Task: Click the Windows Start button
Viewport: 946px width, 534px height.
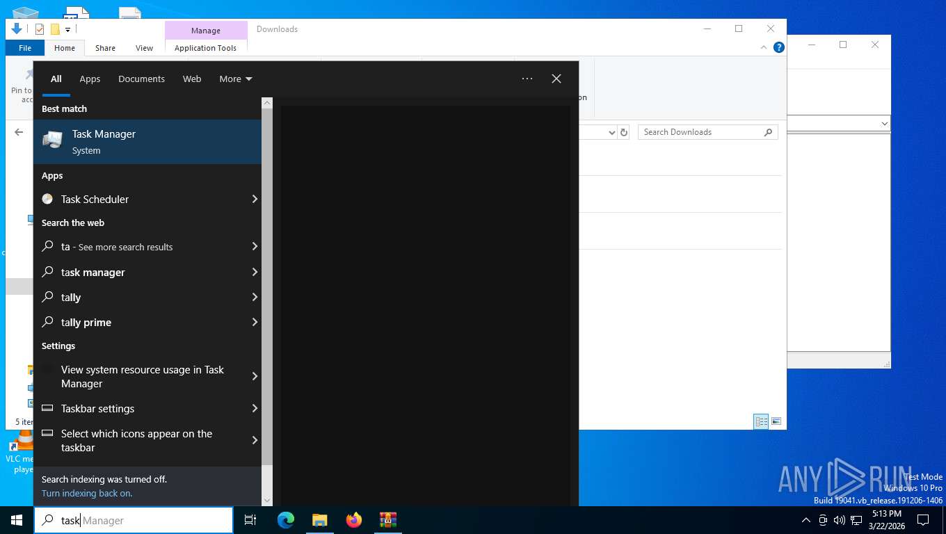Action: click(x=17, y=520)
